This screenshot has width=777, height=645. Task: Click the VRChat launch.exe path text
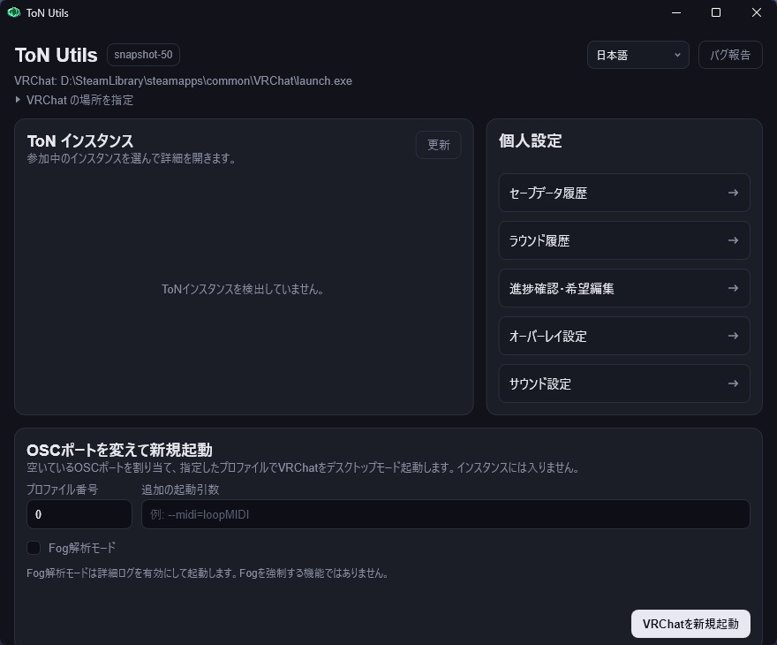click(x=184, y=80)
